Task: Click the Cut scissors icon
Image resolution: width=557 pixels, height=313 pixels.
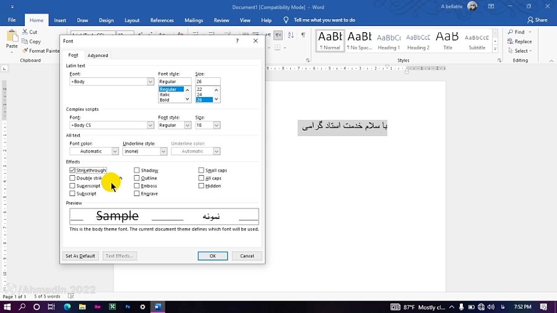Action: tap(25, 32)
